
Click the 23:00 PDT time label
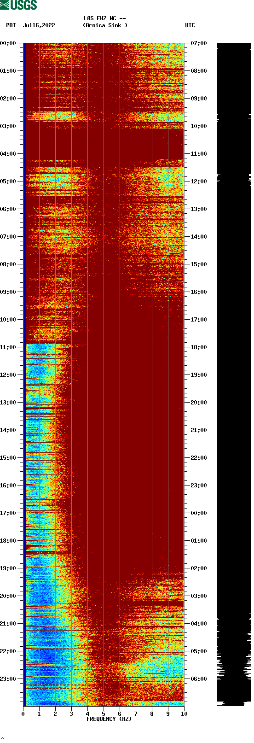click(8, 679)
